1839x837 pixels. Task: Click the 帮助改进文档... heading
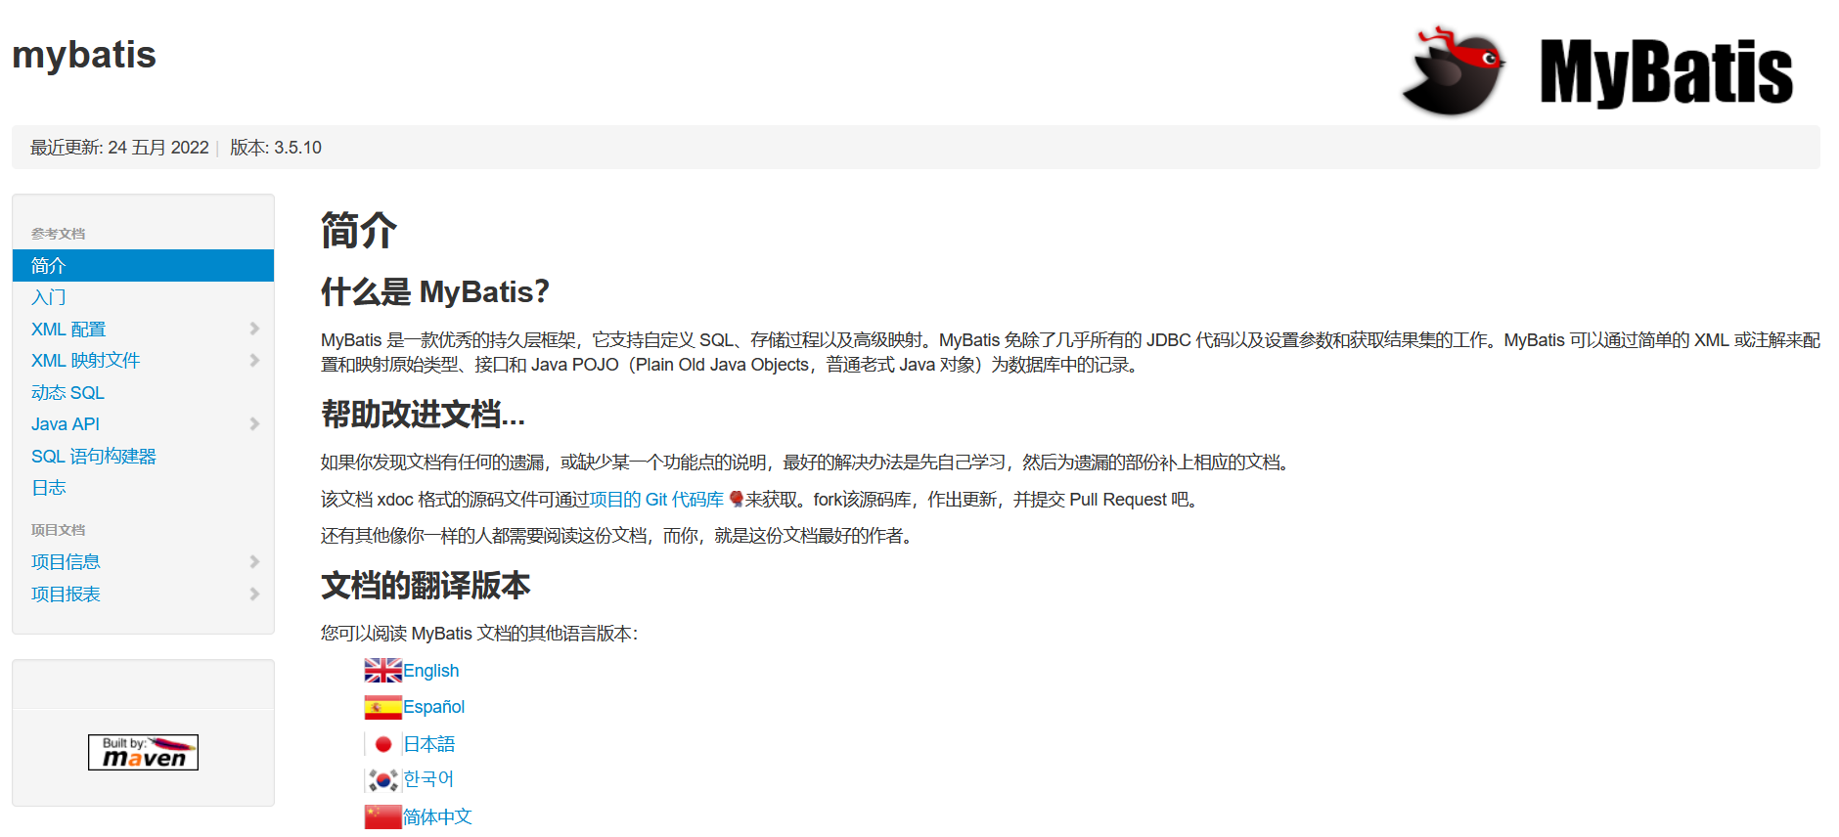[423, 415]
